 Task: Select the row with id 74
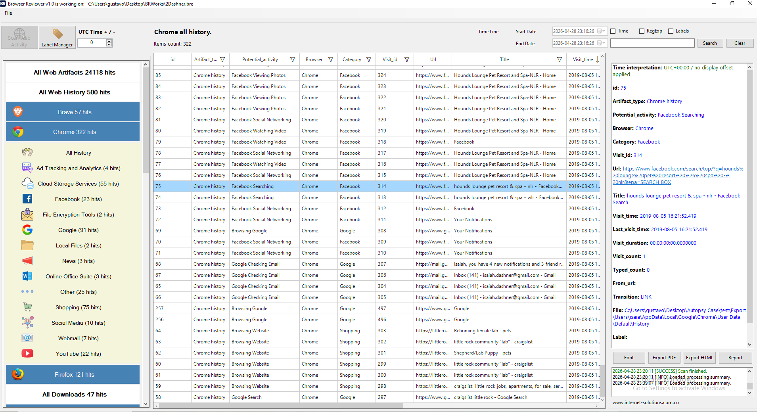click(376, 197)
